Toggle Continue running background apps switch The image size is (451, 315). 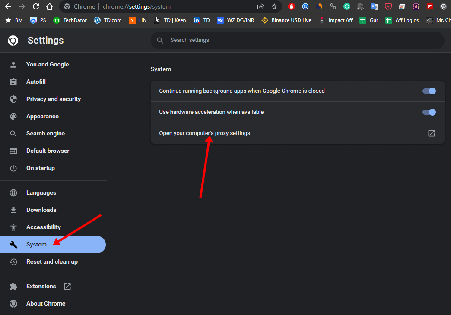(x=429, y=91)
